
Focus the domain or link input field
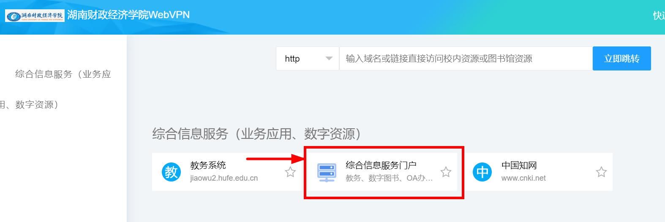pos(465,59)
